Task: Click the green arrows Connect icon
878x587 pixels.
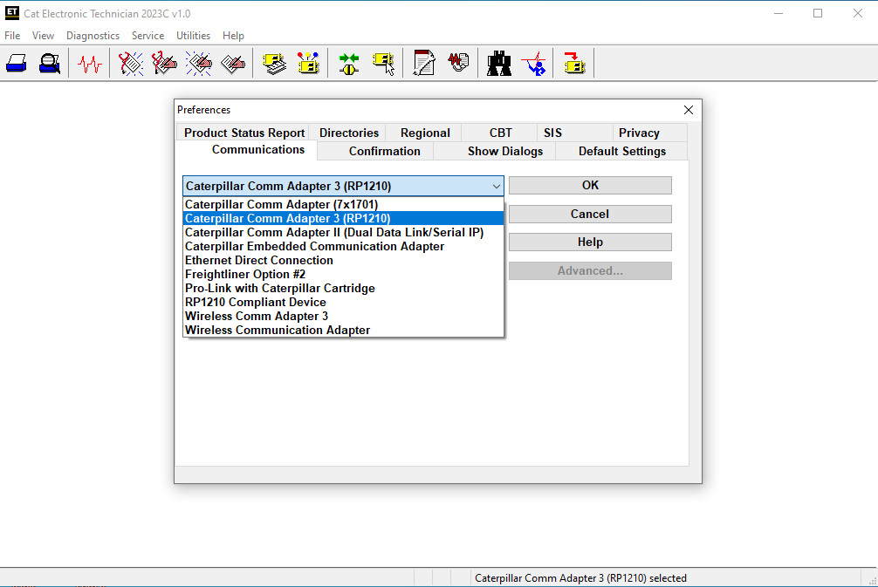Action: (x=349, y=63)
